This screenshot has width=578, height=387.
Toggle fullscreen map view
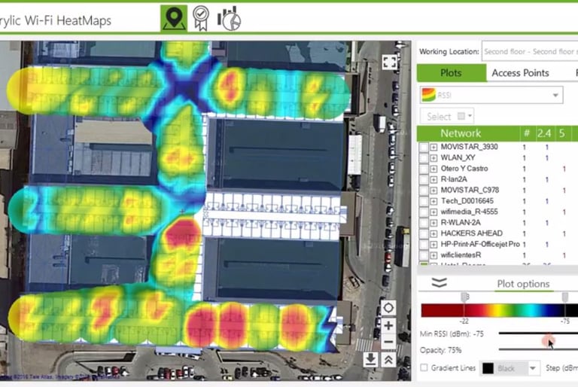(x=390, y=62)
